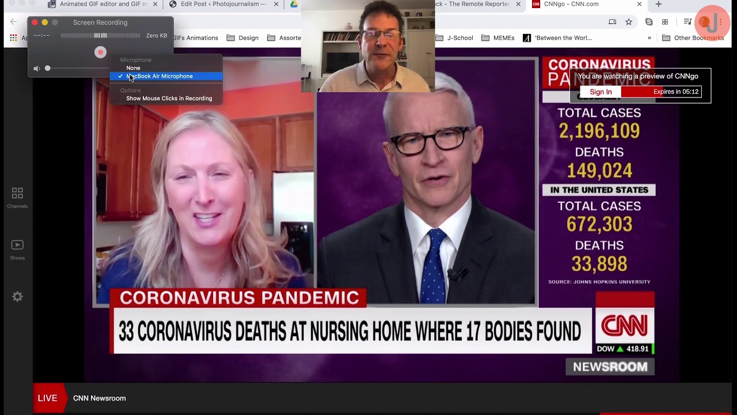Expand hidden bookmarks with the chevron
This screenshot has width=737, height=415.
tap(649, 38)
